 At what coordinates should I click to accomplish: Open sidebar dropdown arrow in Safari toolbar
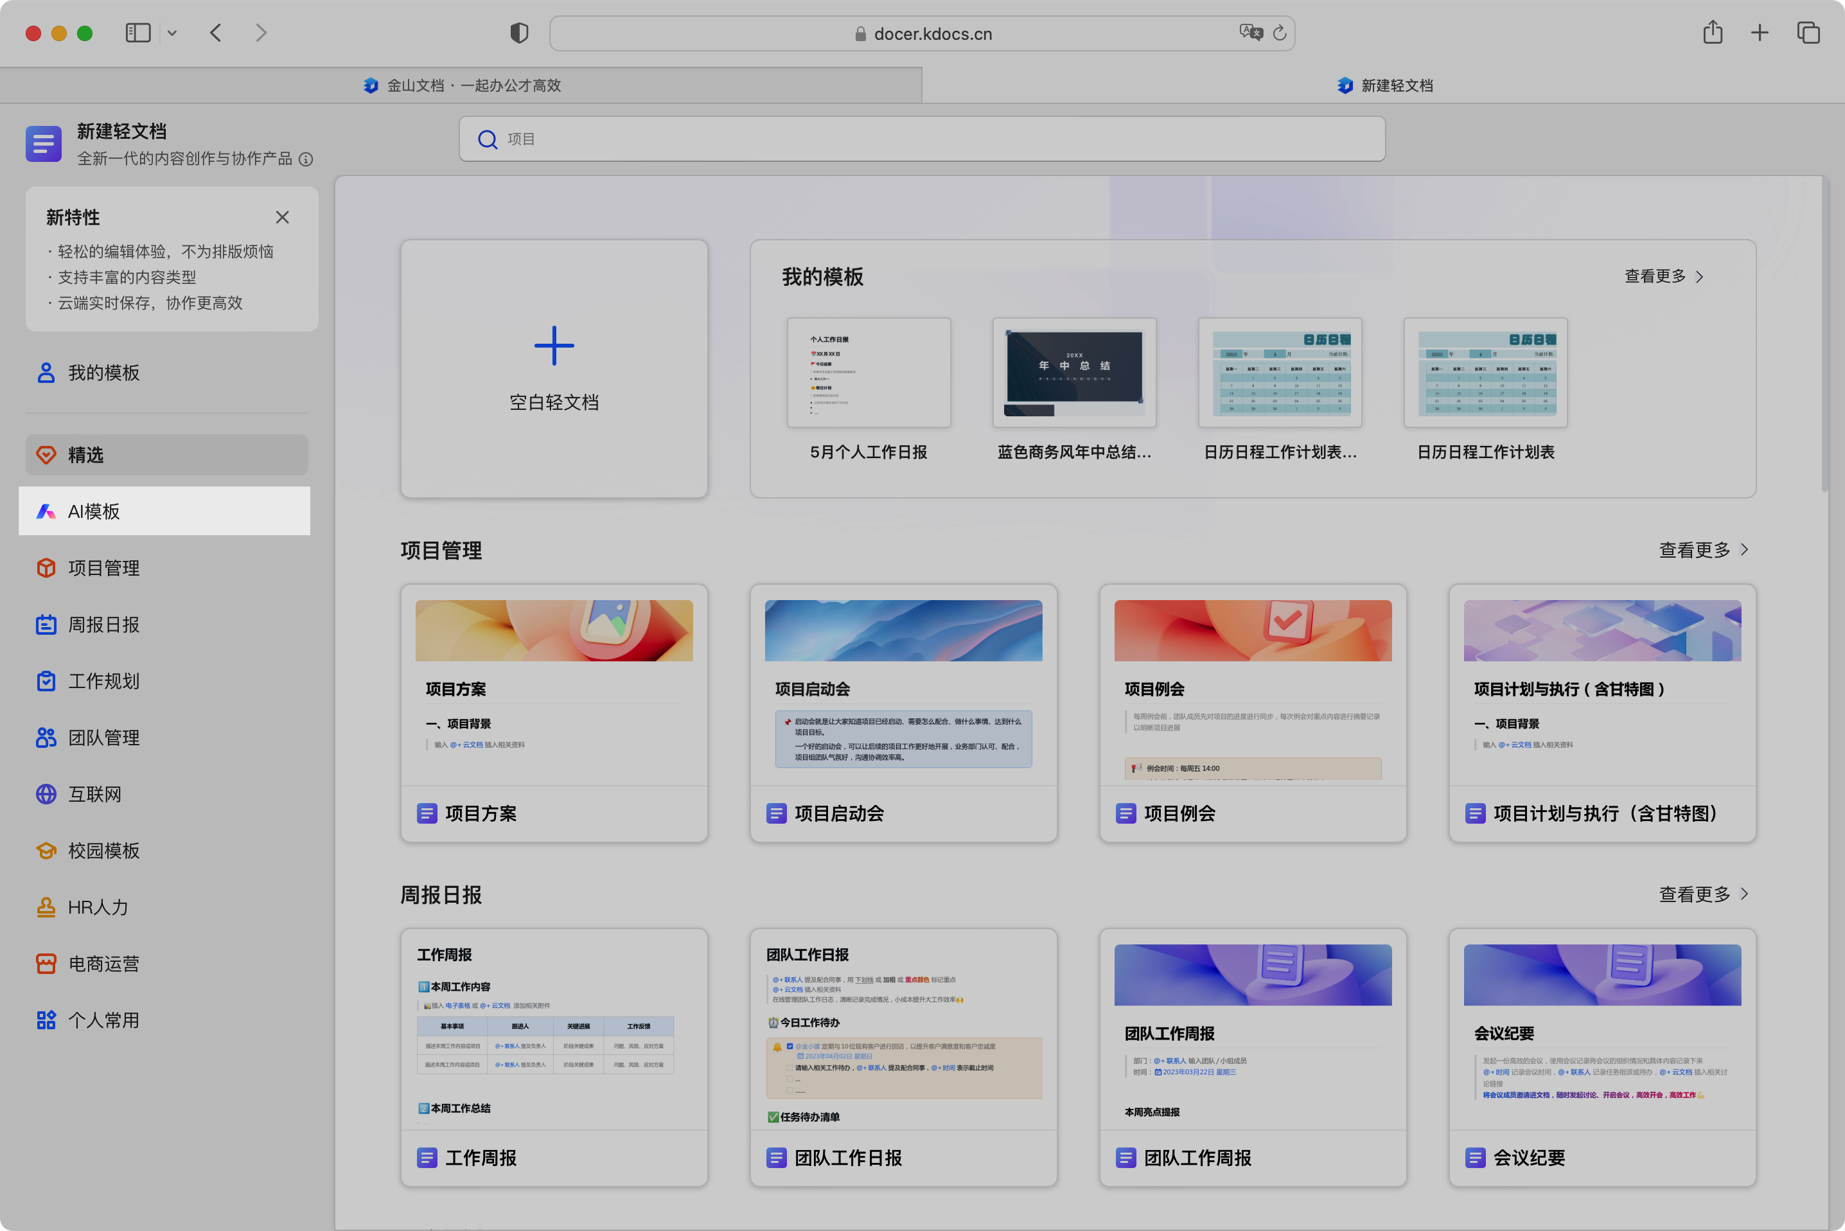click(172, 33)
